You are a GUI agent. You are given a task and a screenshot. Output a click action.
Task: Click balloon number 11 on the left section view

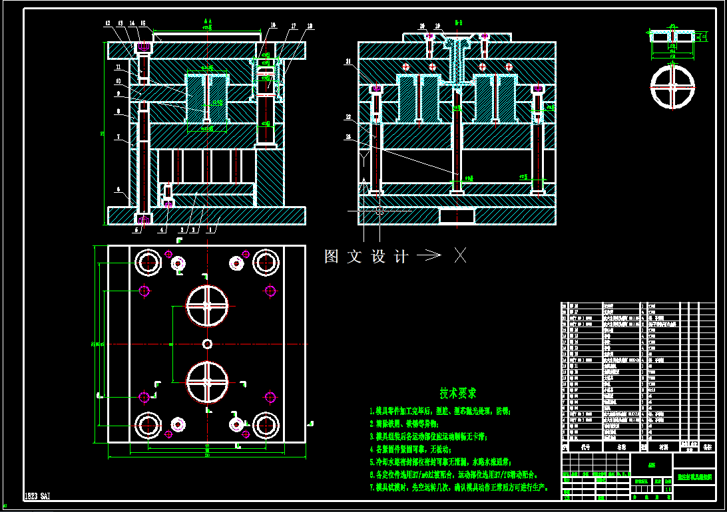(119, 66)
